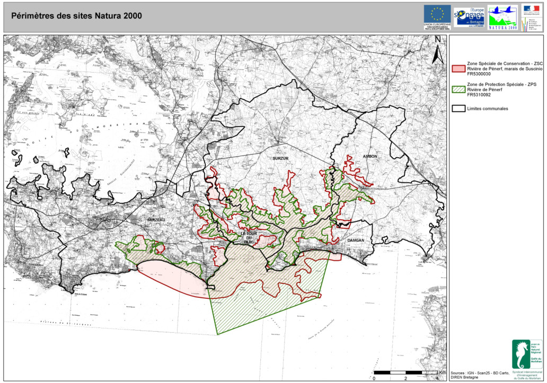Screen dimensions: 547x383
Task: Select the black Limites communales legend box
Action: [457, 109]
